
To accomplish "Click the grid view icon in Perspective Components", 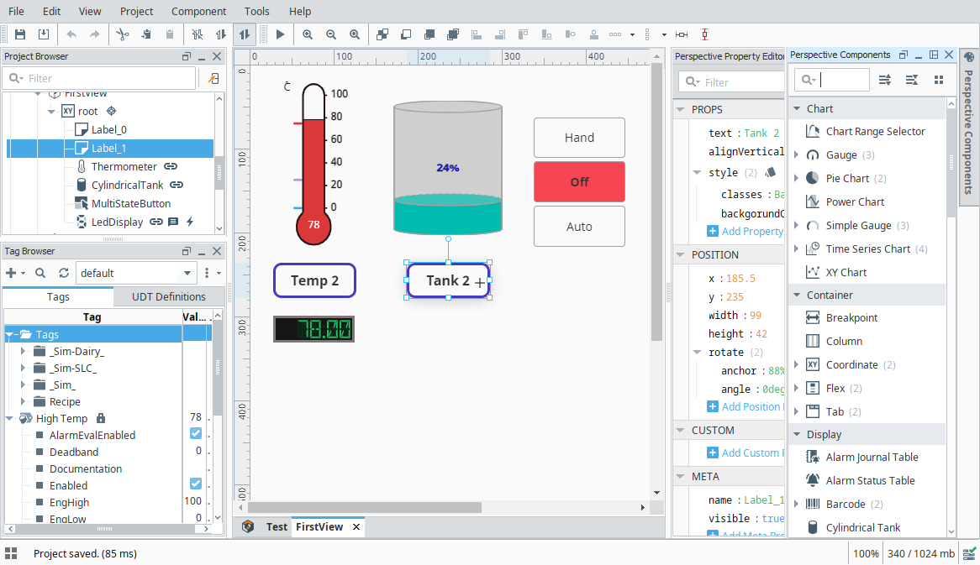I will (939, 80).
